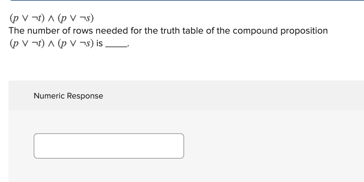Click the word "proposition" in the question
The image size is (364, 182).
[x=304, y=31]
